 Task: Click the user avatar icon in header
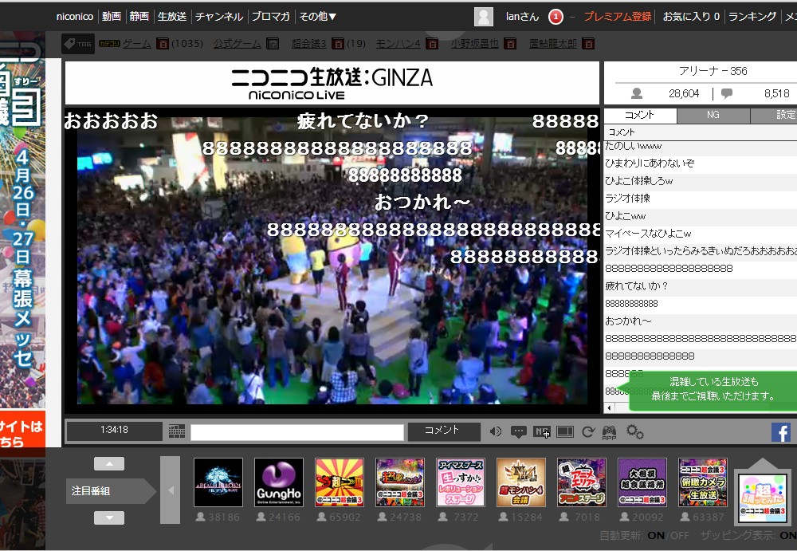coord(484,17)
